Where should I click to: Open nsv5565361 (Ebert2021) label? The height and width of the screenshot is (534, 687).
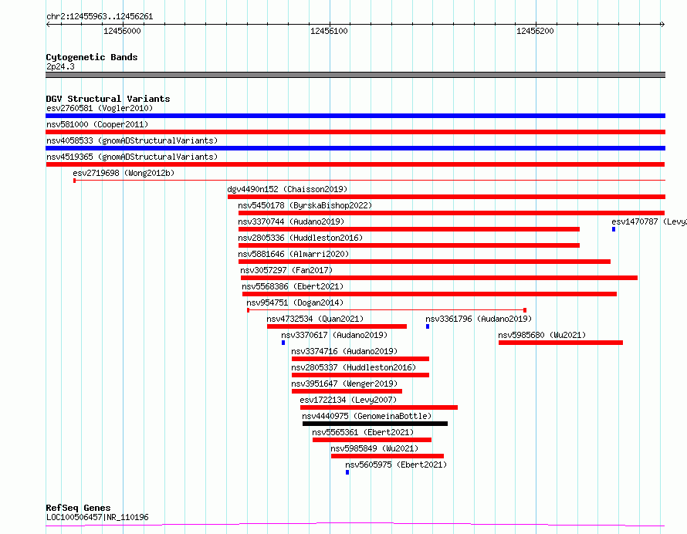coord(363,432)
